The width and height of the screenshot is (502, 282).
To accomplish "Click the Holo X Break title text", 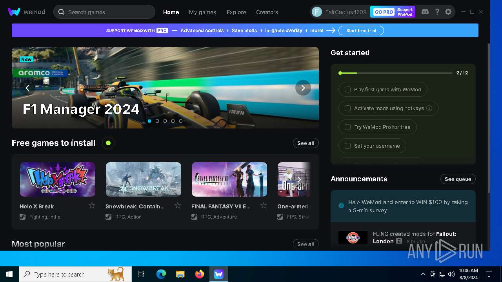I will point(36,206).
